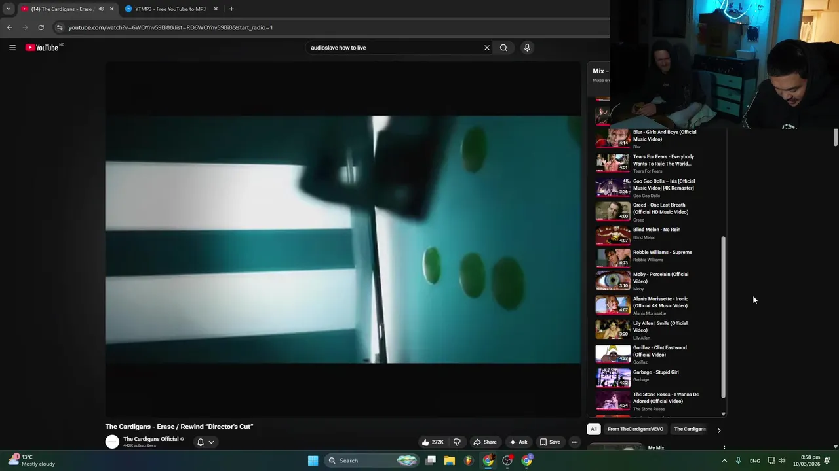Visit The Cardigans Official channel name link
The width and height of the screenshot is (839, 471).
tap(151, 439)
